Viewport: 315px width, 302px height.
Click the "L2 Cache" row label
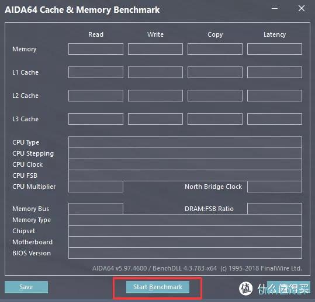tap(25, 96)
